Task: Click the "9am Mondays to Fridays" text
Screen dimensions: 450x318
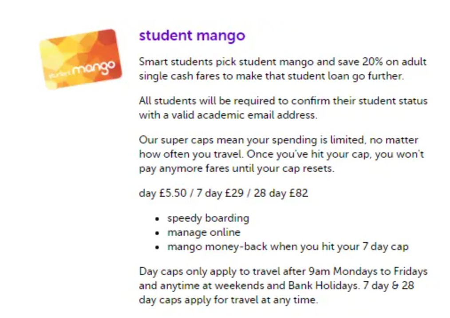Action: [x=379, y=271]
